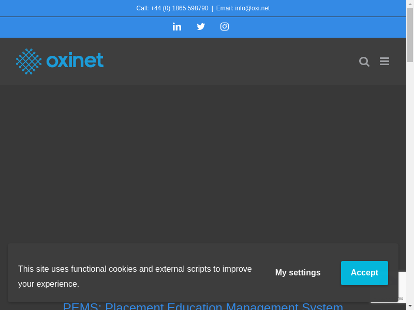Open My settings for cookies
414x310 pixels.
tap(298, 273)
